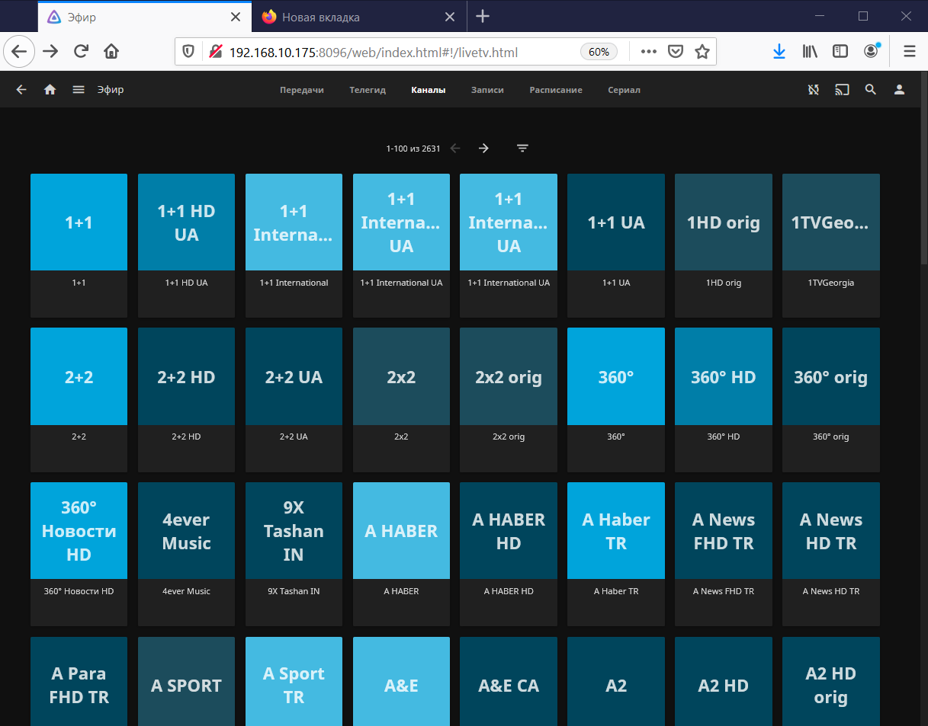Toggle tracking protection shield icon
The height and width of the screenshot is (726, 928).
187,51
